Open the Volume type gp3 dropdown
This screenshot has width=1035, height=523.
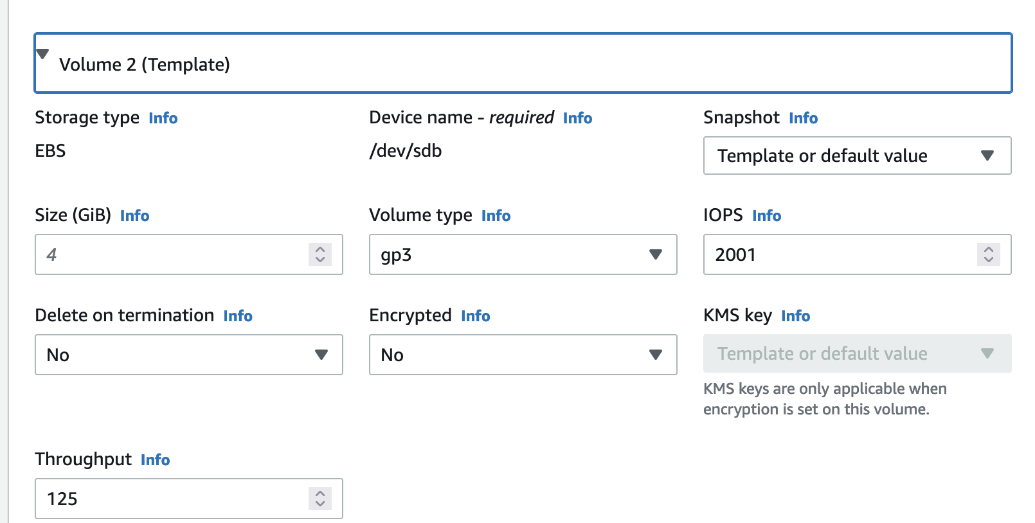tap(523, 254)
